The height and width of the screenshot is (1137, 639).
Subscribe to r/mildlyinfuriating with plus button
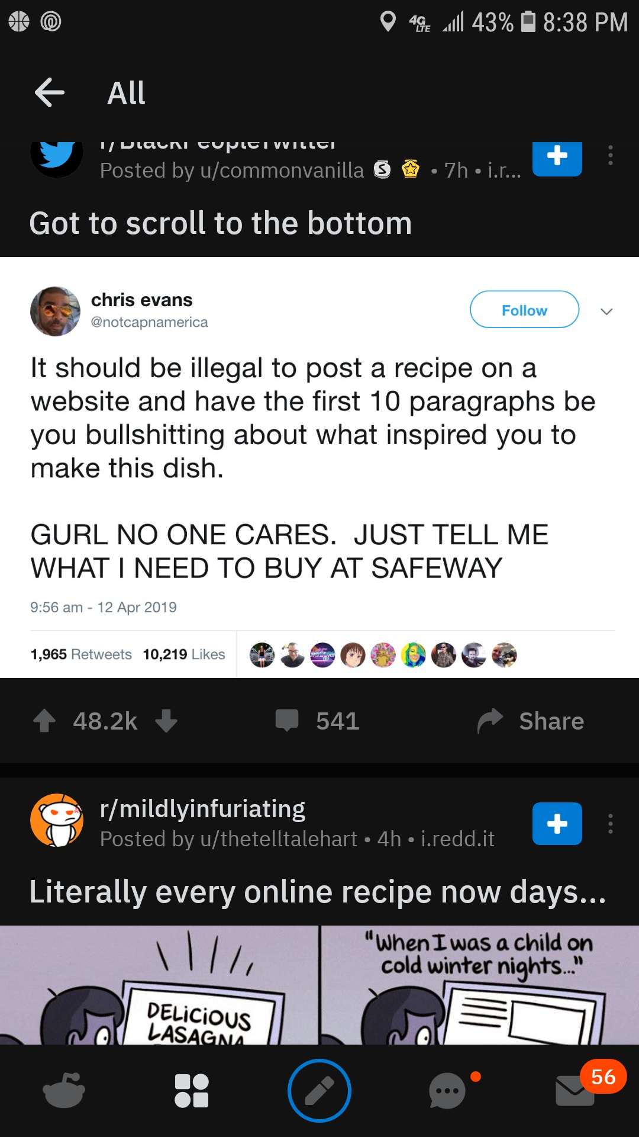coord(557,824)
